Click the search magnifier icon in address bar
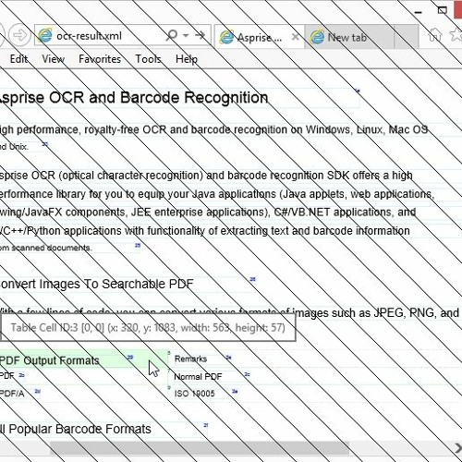 [x=172, y=35]
